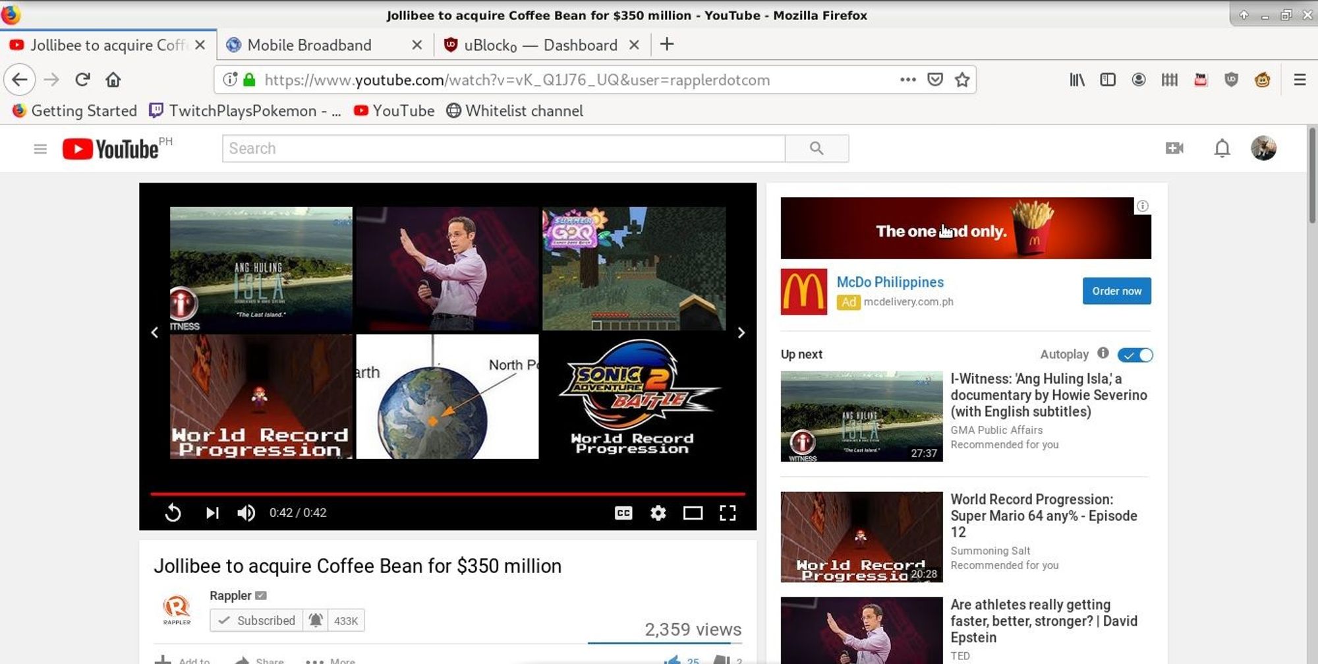Mute the video volume
Image resolution: width=1318 pixels, height=664 pixels.
(x=246, y=513)
